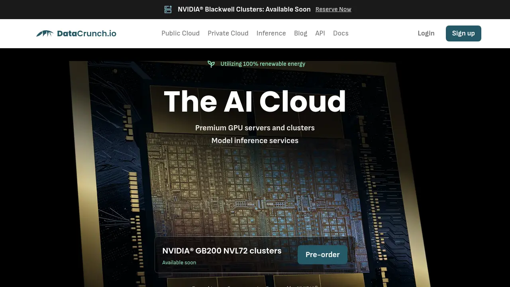Click the Utilizing 100% renewable energy text
The width and height of the screenshot is (510, 287).
(263, 64)
